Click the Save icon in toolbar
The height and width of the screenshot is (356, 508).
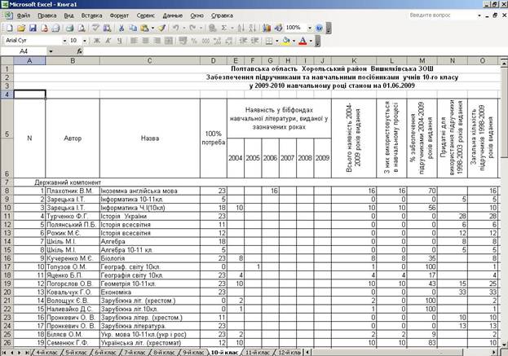click(33, 29)
